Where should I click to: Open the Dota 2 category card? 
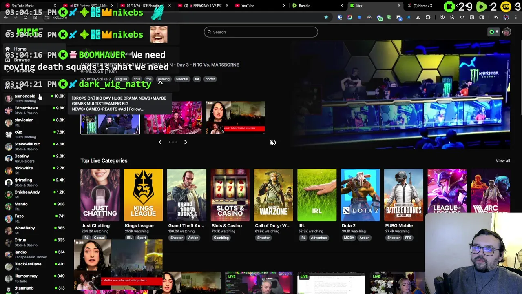click(x=360, y=195)
